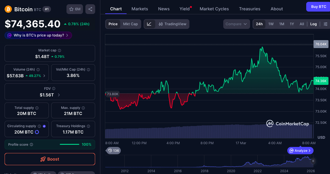Show Max. supply info icon
Viewport: 330px width, 174px height.
click(83, 108)
